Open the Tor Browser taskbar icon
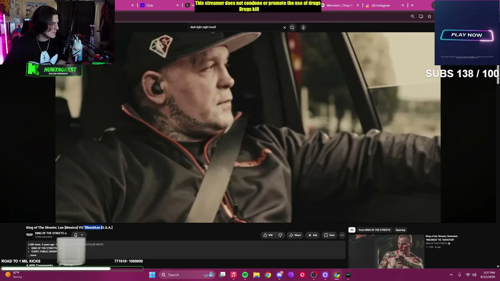 291,275
